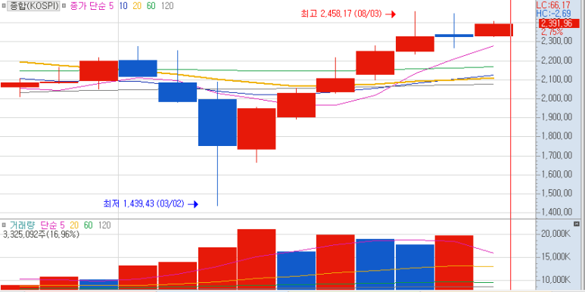Select the tallest red volume bar

[x=257, y=259]
